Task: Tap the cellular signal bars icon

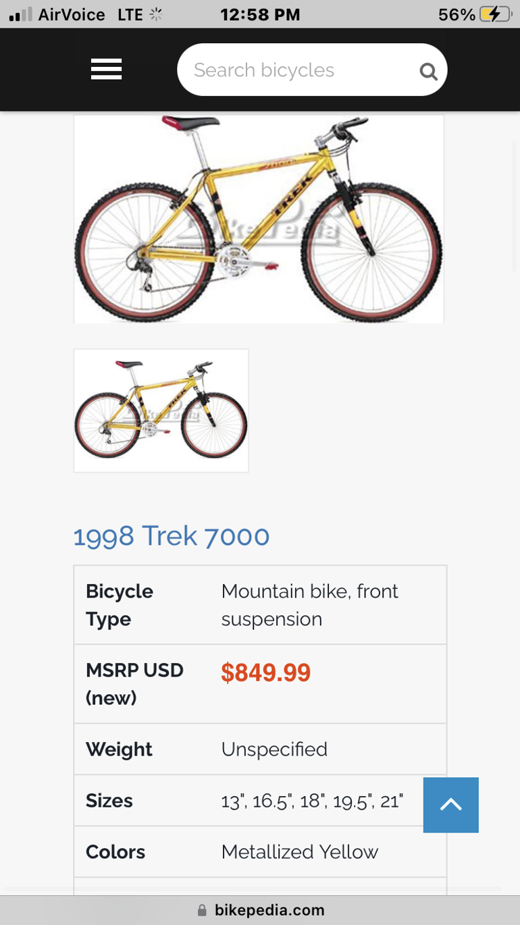Action: click(21, 14)
